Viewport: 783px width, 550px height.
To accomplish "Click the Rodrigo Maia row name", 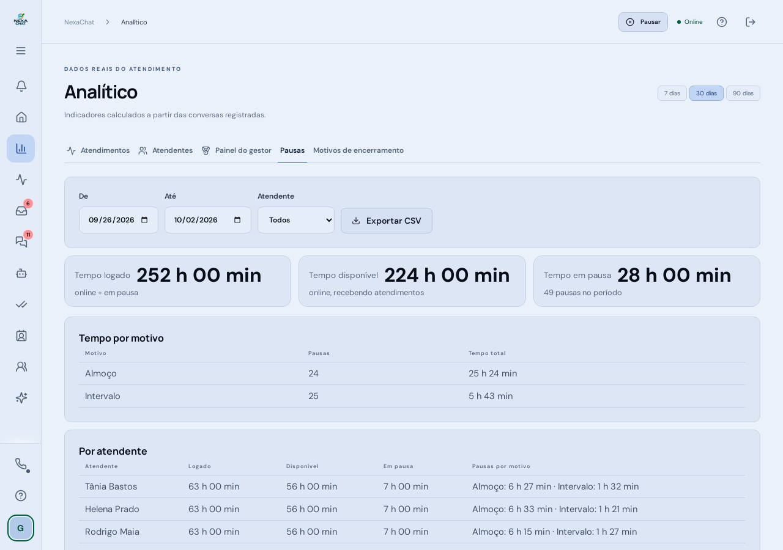I will pyautogui.click(x=112, y=532).
